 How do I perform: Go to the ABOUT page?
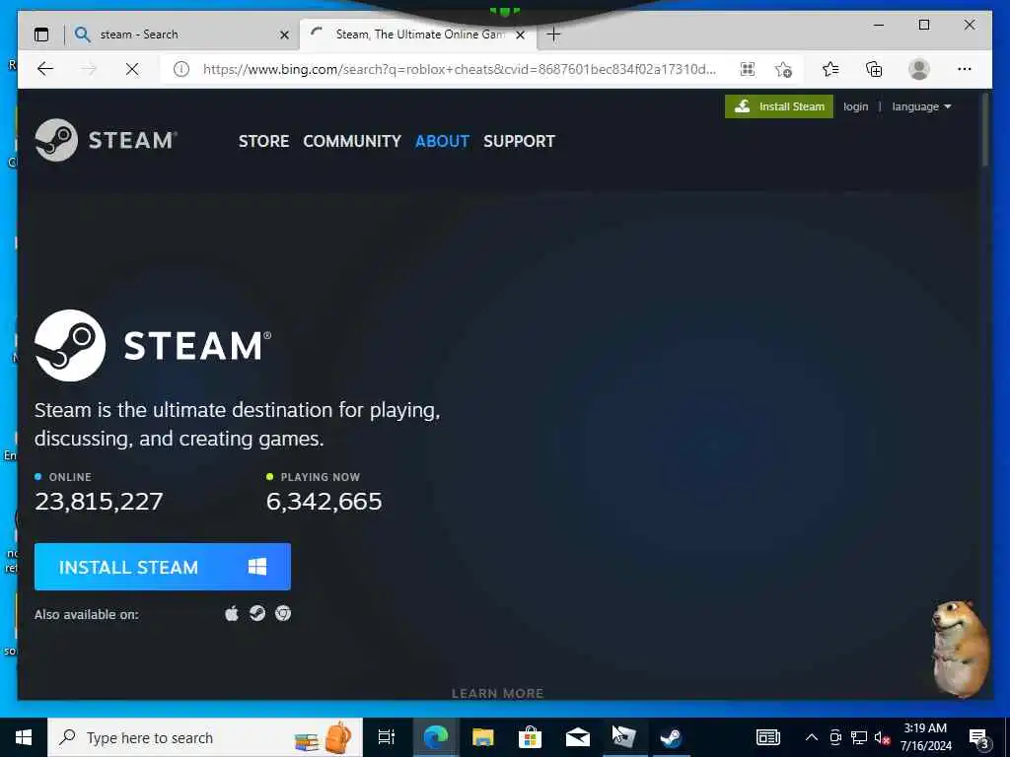click(x=442, y=141)
